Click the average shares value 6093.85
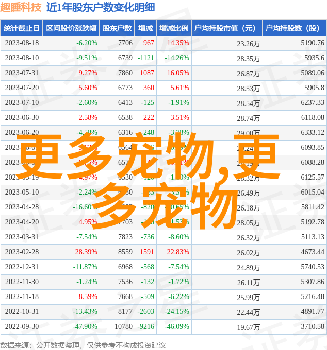 [313, 147]
